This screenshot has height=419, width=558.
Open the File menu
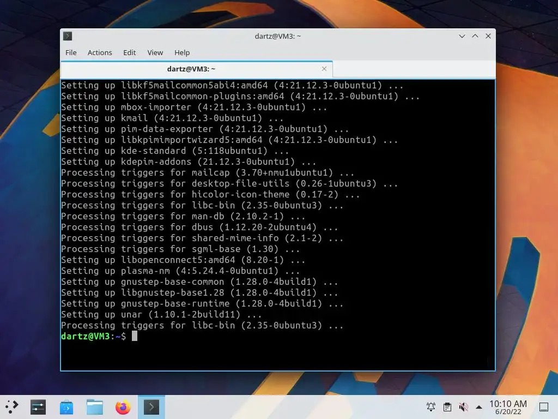(x=71, y=52)
